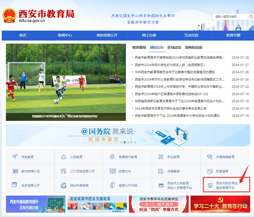Open 纠治四风举报方式 banner
The width and height of the screenshot is (254, 217).
159,204
